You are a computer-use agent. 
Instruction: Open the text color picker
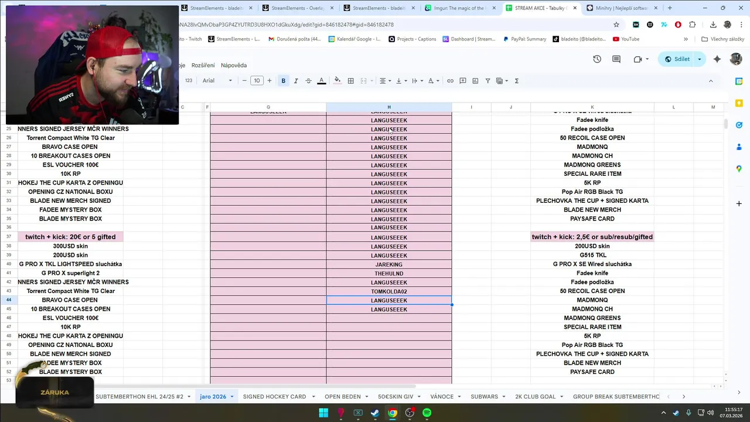coord(321,81)
